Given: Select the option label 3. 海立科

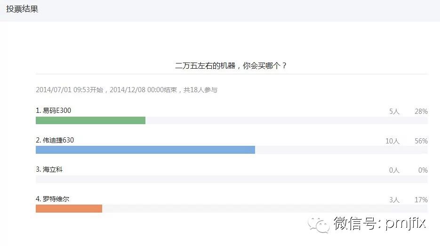Looking at the screenshot, I should click(49, 169).
